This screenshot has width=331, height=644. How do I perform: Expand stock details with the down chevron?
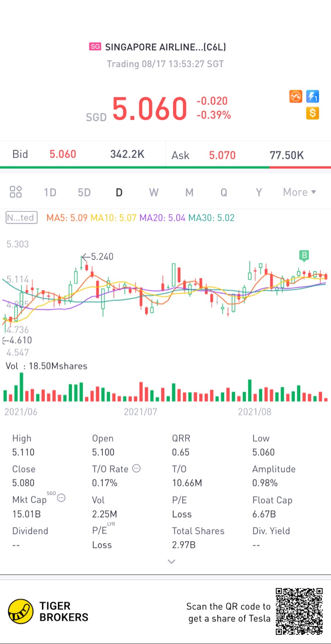tap(172, 562)
